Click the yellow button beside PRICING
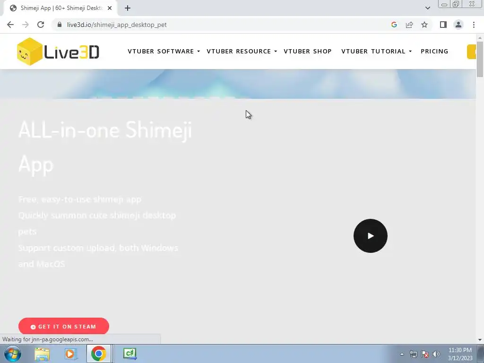Viewport: 484px width, 363px height. click(472, 52)
